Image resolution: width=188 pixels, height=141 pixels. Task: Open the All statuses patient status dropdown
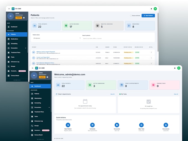(57, 38)
